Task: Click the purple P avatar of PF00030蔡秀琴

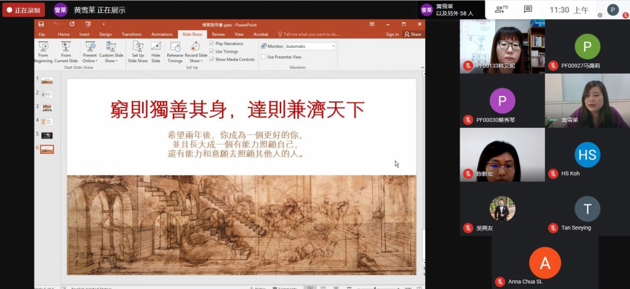Action: [x=502, y=101]
